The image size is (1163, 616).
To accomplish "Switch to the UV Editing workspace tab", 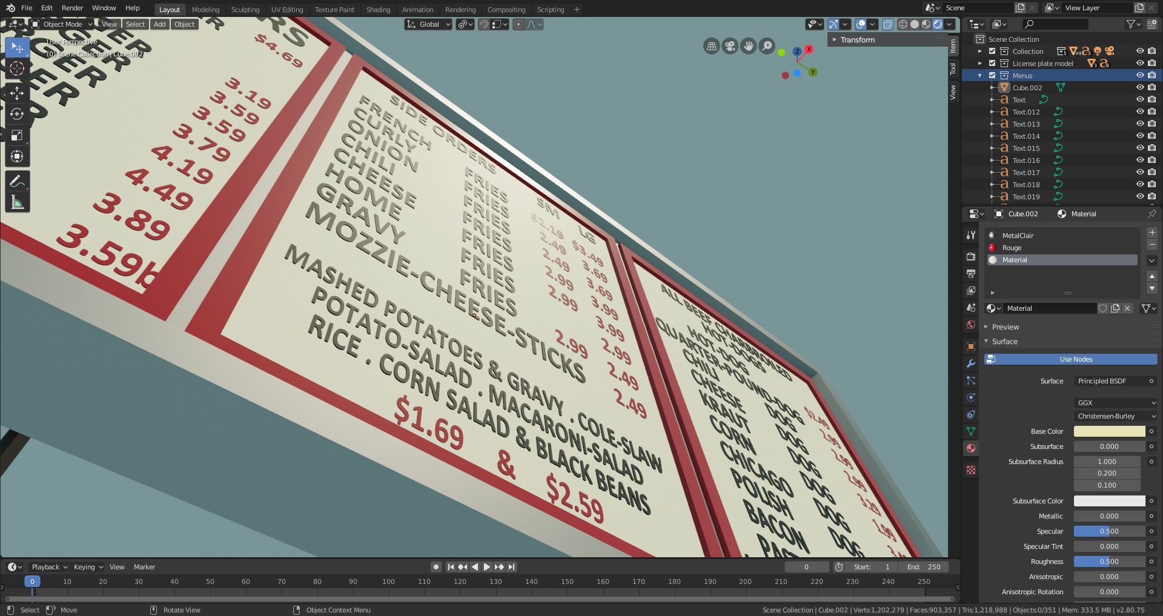I will [x=287, y=10].
